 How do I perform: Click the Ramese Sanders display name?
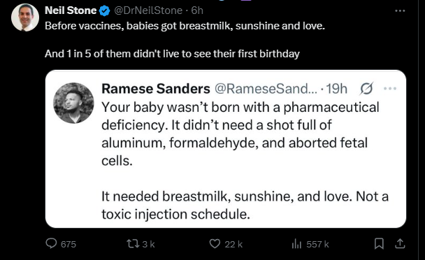click(156, 89)
